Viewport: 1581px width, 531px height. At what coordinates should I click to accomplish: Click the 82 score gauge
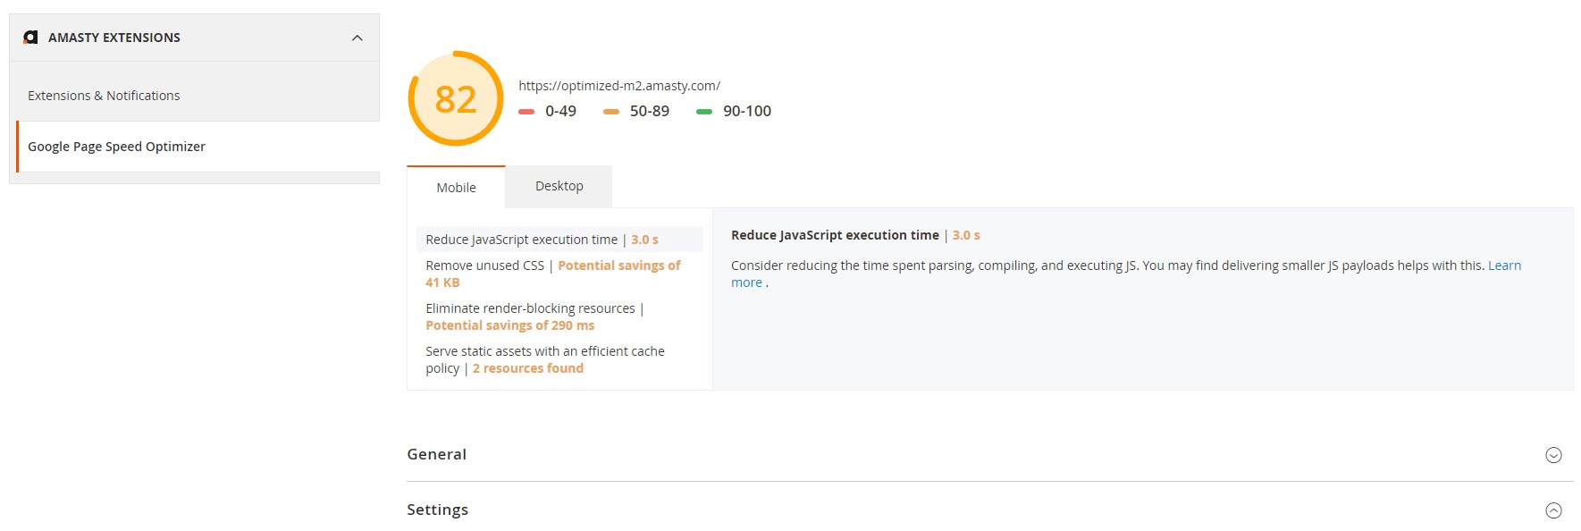point(456,98)
